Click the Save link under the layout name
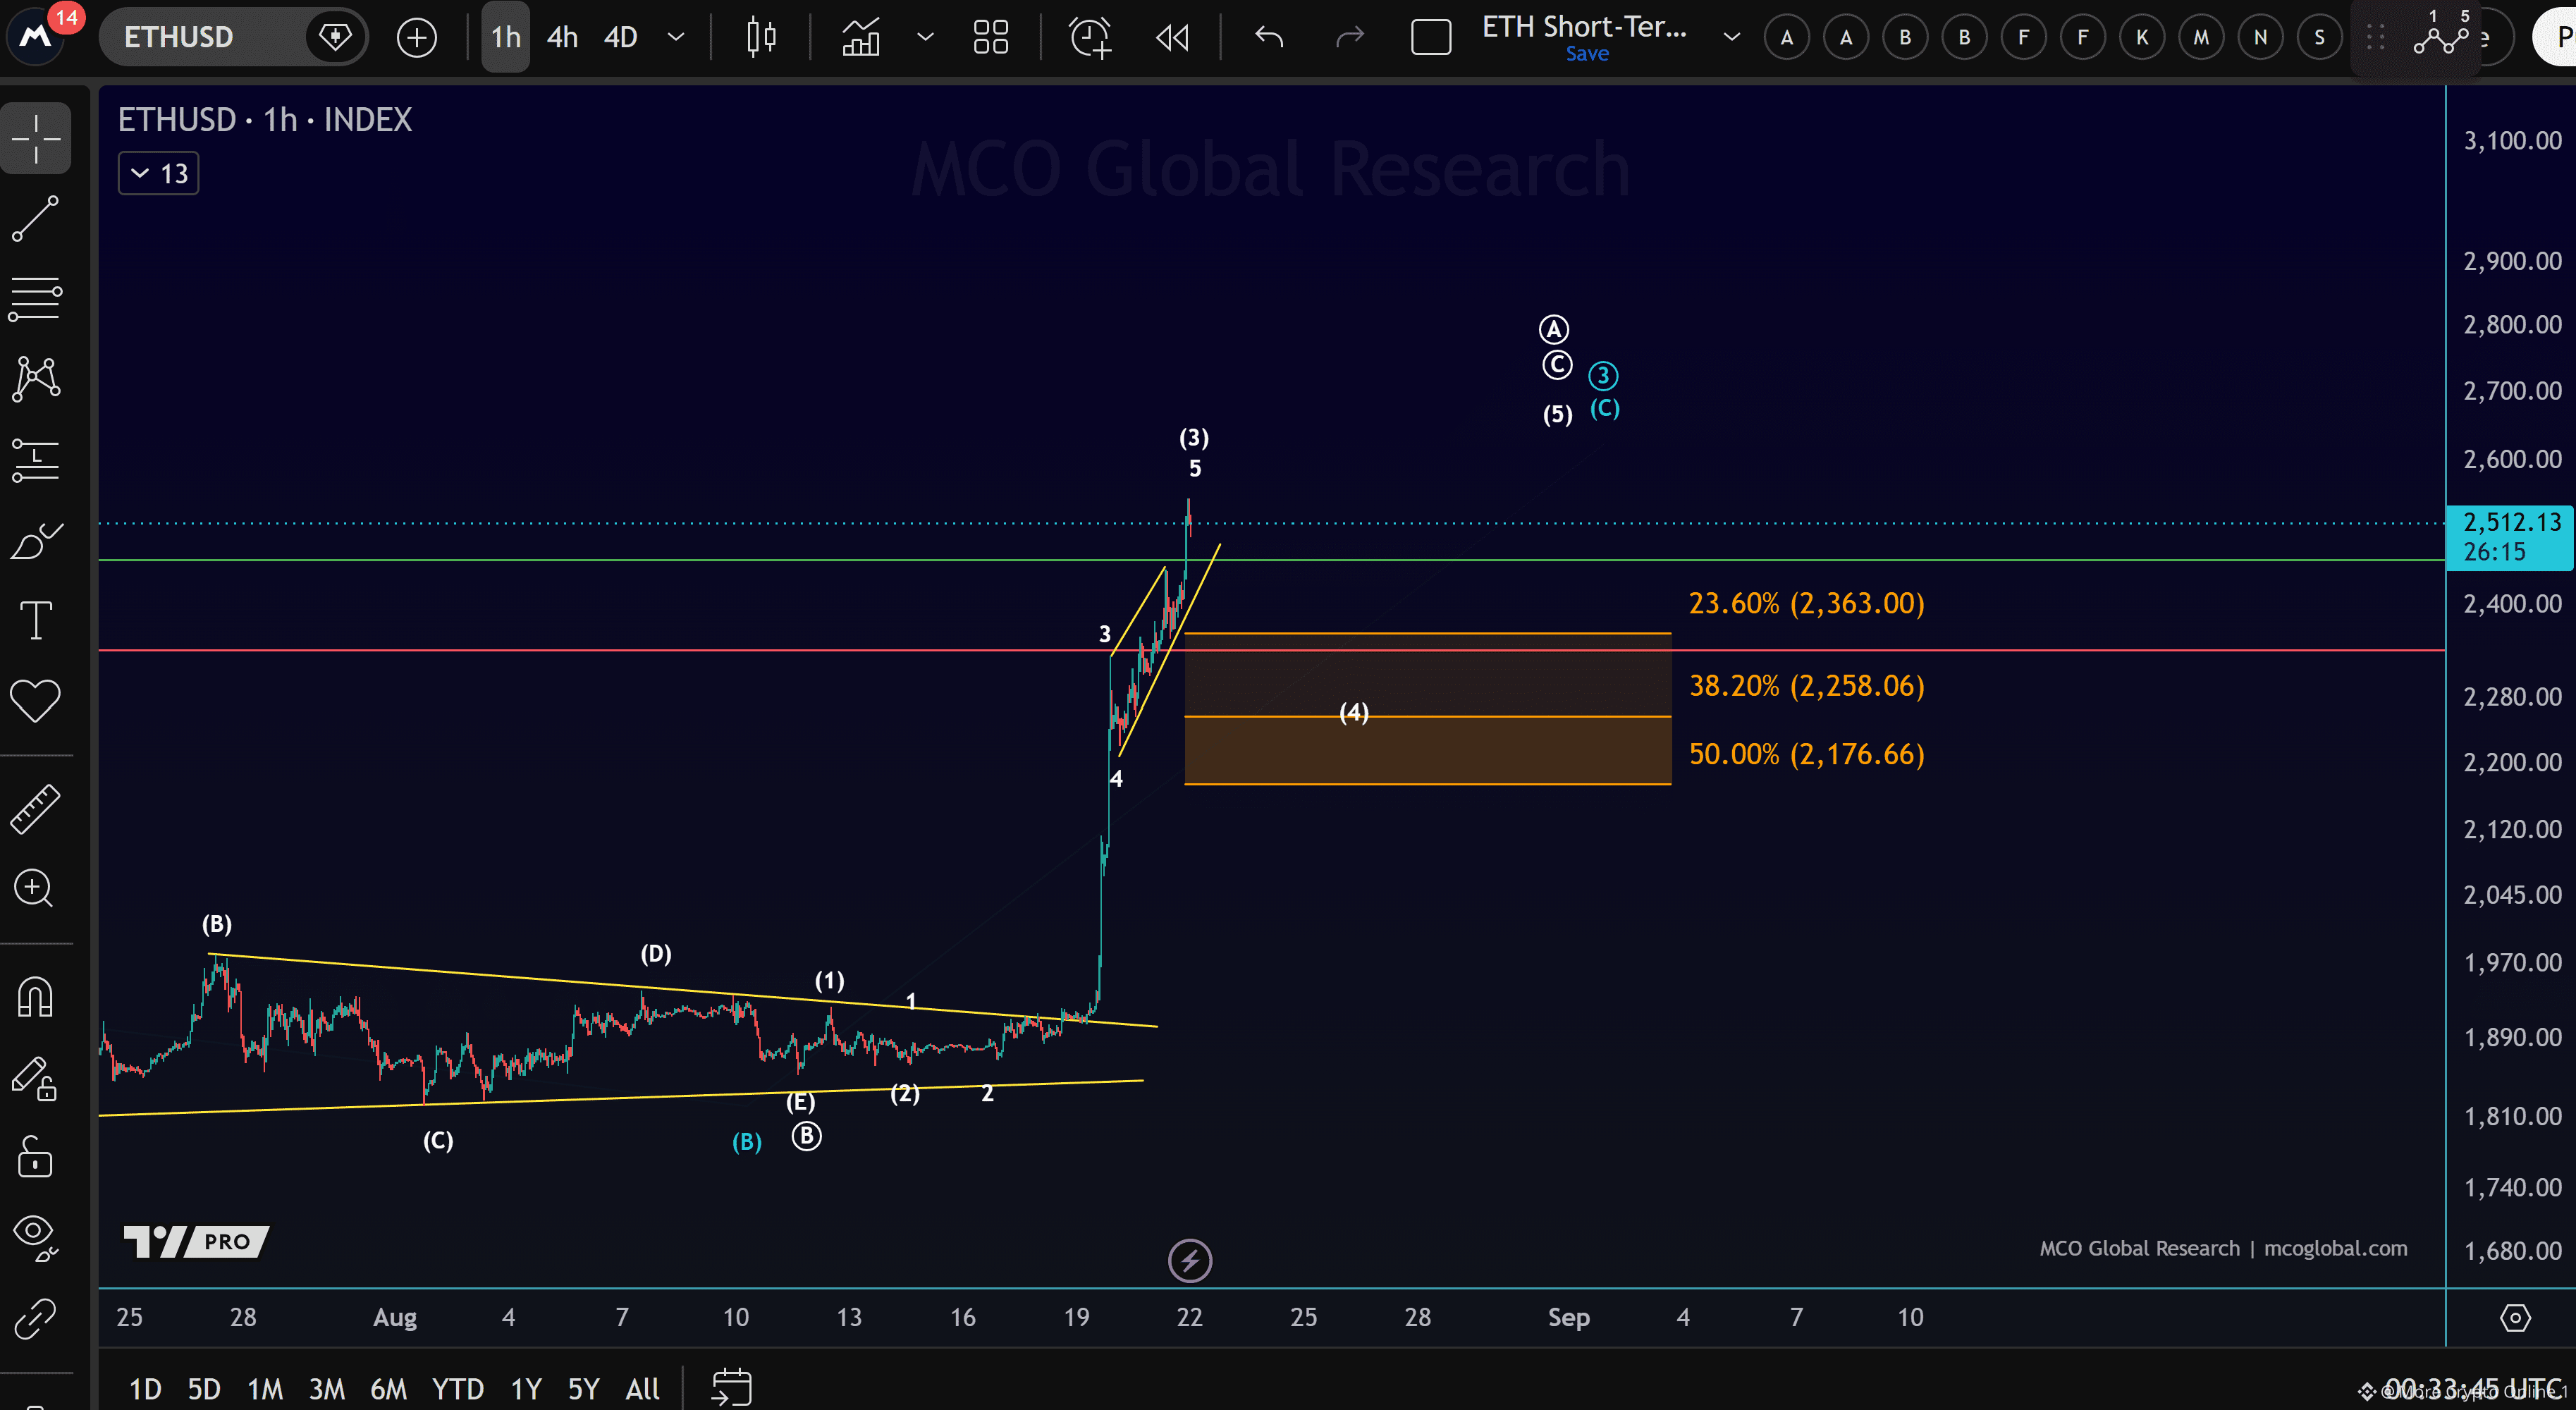Image resolution: width=2576 pixels, height=1410 pixels. [1587, 54]
